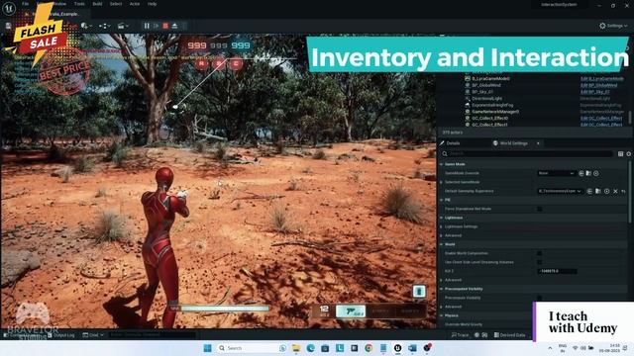The width and height of the screenshot is (634, 356).
Task: Open the Edit BP_Sky_01 link
Action: (594, 92)
